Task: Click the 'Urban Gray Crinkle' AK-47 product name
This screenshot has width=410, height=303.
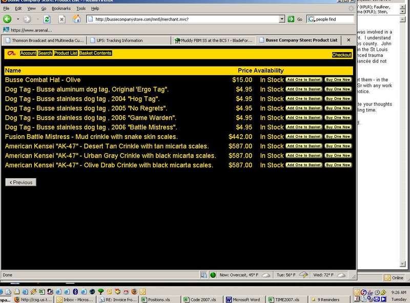Action: (x=110, y=156)
